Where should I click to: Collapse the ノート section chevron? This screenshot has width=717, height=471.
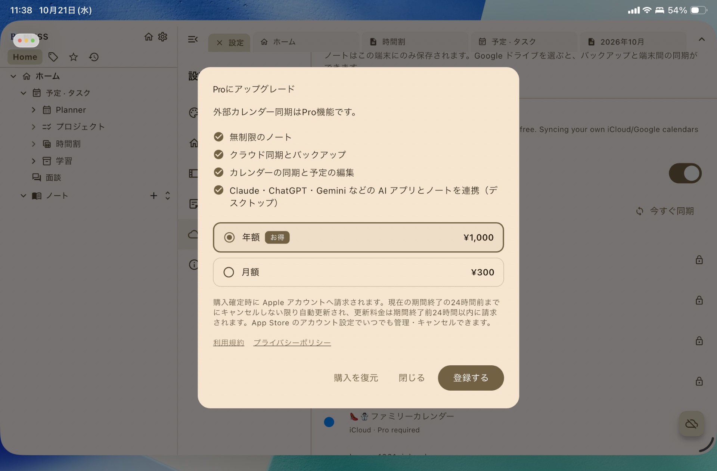23,195
